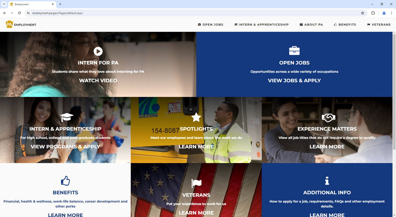Reload the page with the refresh icon

pos(19,13)
